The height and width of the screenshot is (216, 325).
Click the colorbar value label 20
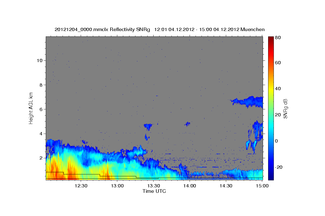click(x=278, y=115)
